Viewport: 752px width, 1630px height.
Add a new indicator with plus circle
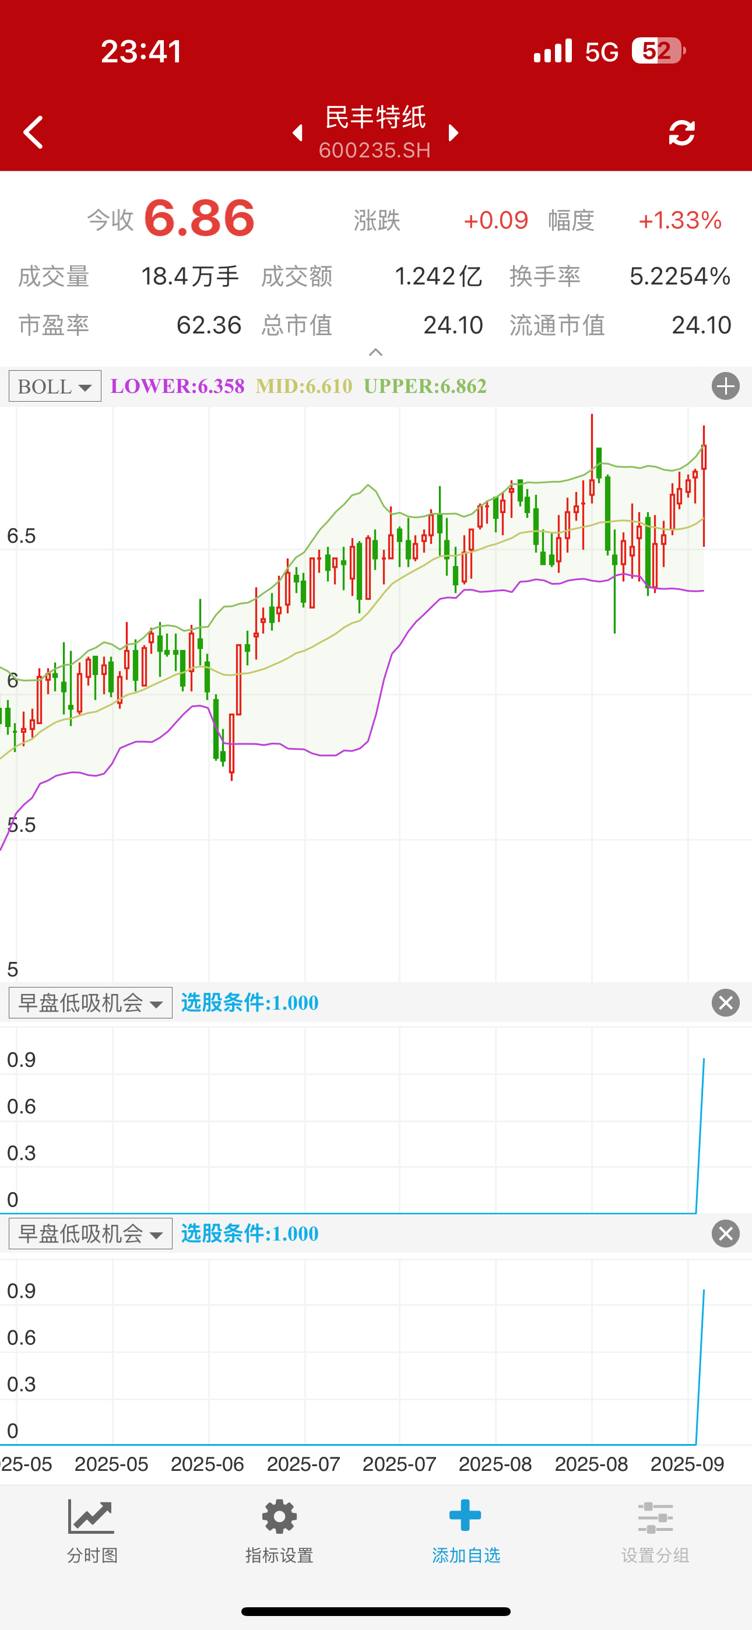pyautogui.click(x=725, y=386)
